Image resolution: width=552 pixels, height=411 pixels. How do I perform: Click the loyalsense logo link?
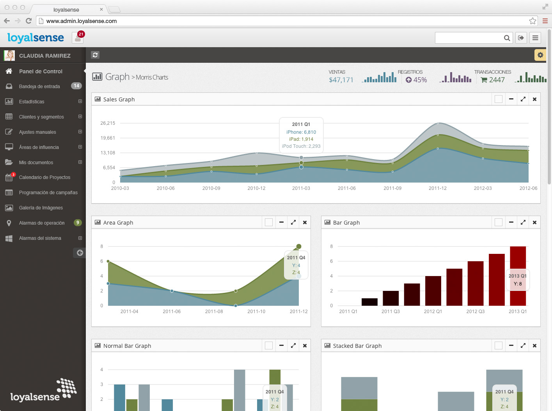[35, 37]
